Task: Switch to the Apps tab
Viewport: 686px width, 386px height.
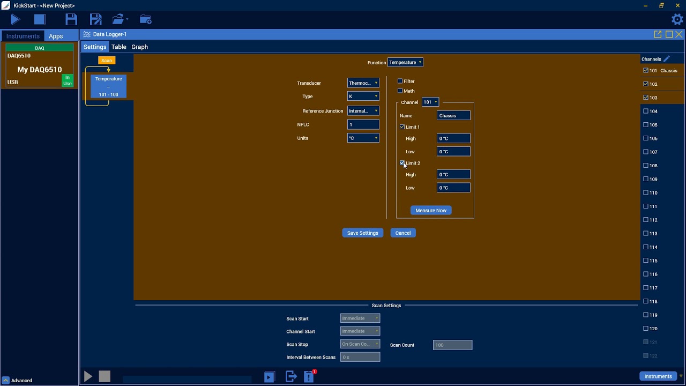Action: click(56, 36)
